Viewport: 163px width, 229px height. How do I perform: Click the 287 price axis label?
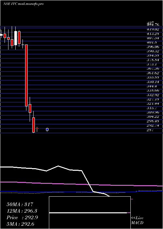150,130
